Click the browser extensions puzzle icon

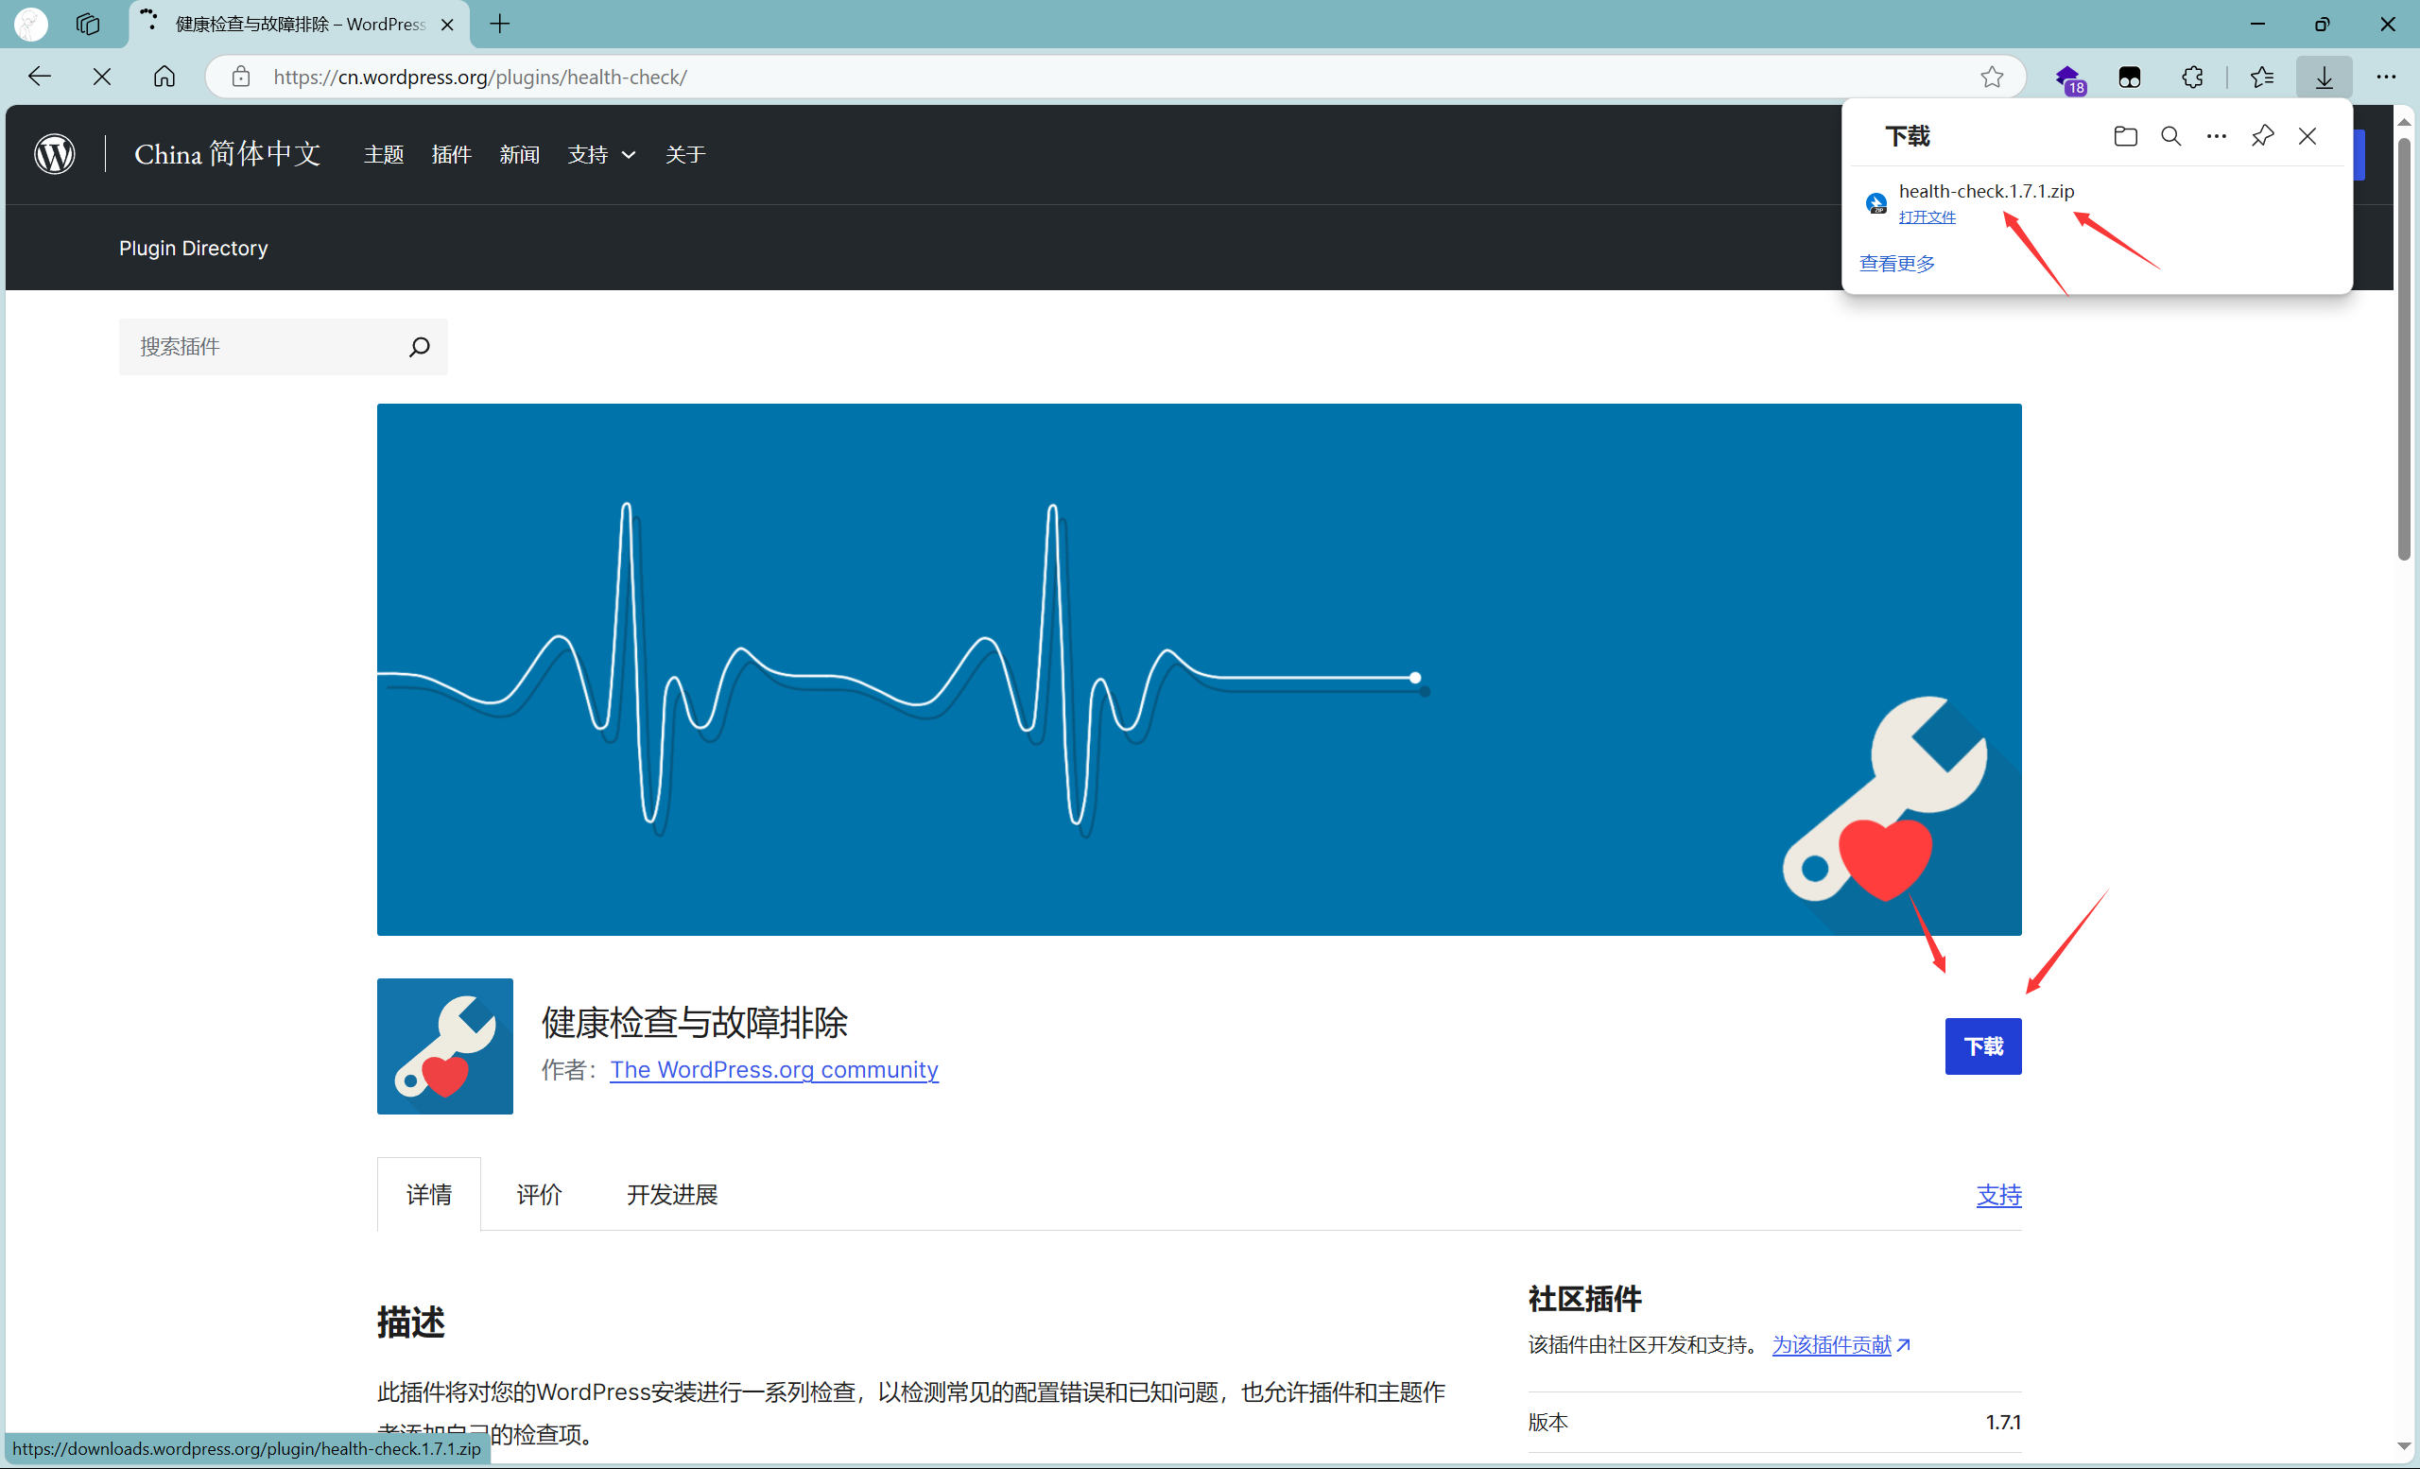(2192, 77)
